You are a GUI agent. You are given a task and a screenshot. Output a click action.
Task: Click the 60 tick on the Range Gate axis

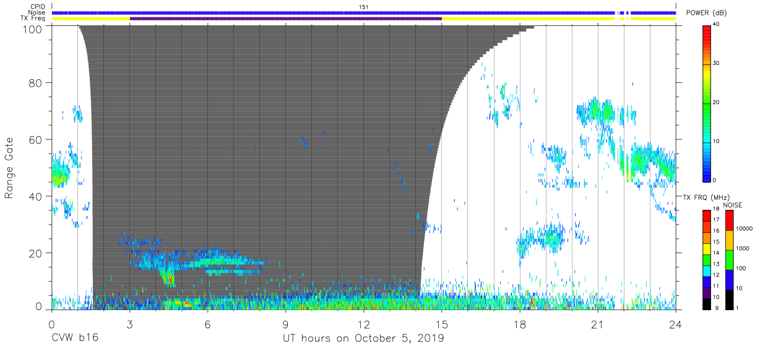pos(37,139)
